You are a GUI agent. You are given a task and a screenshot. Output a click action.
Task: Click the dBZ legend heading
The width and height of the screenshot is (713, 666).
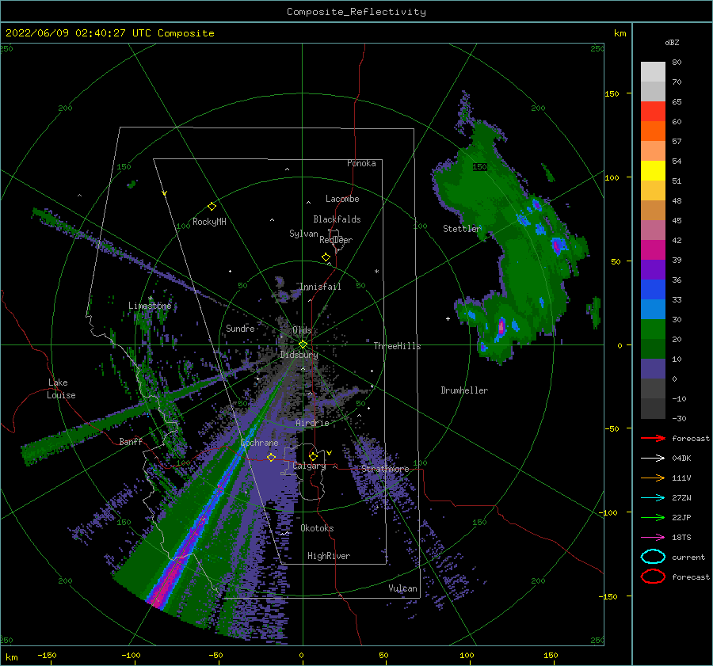672,42
